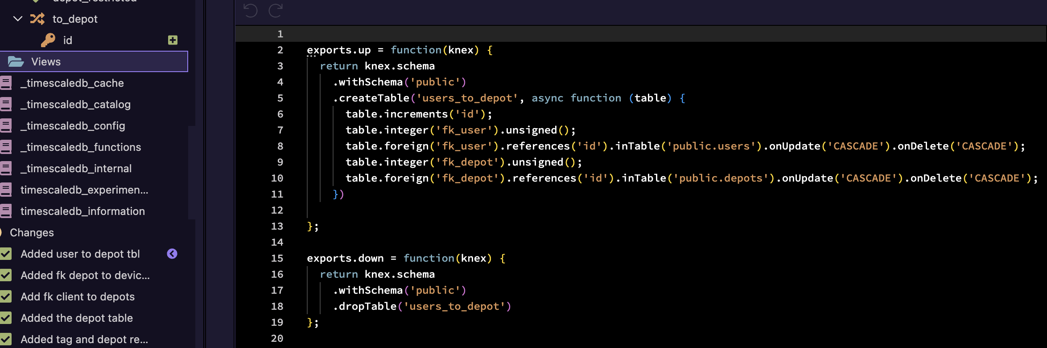
Task: Select the timescaledb_information schema
Action: coord(82,211)
